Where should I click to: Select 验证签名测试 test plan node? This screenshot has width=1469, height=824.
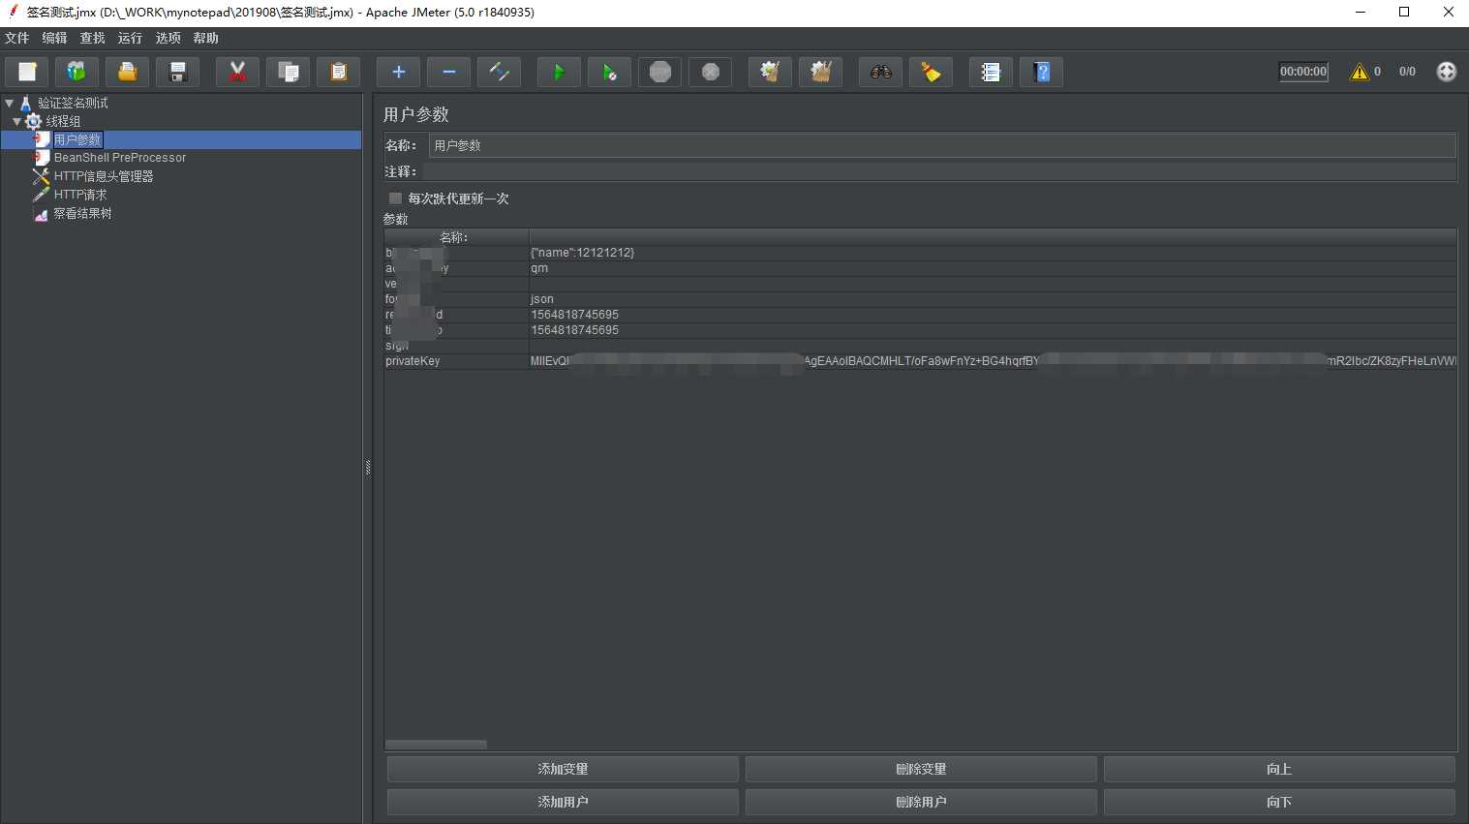[x=74, y=103]
